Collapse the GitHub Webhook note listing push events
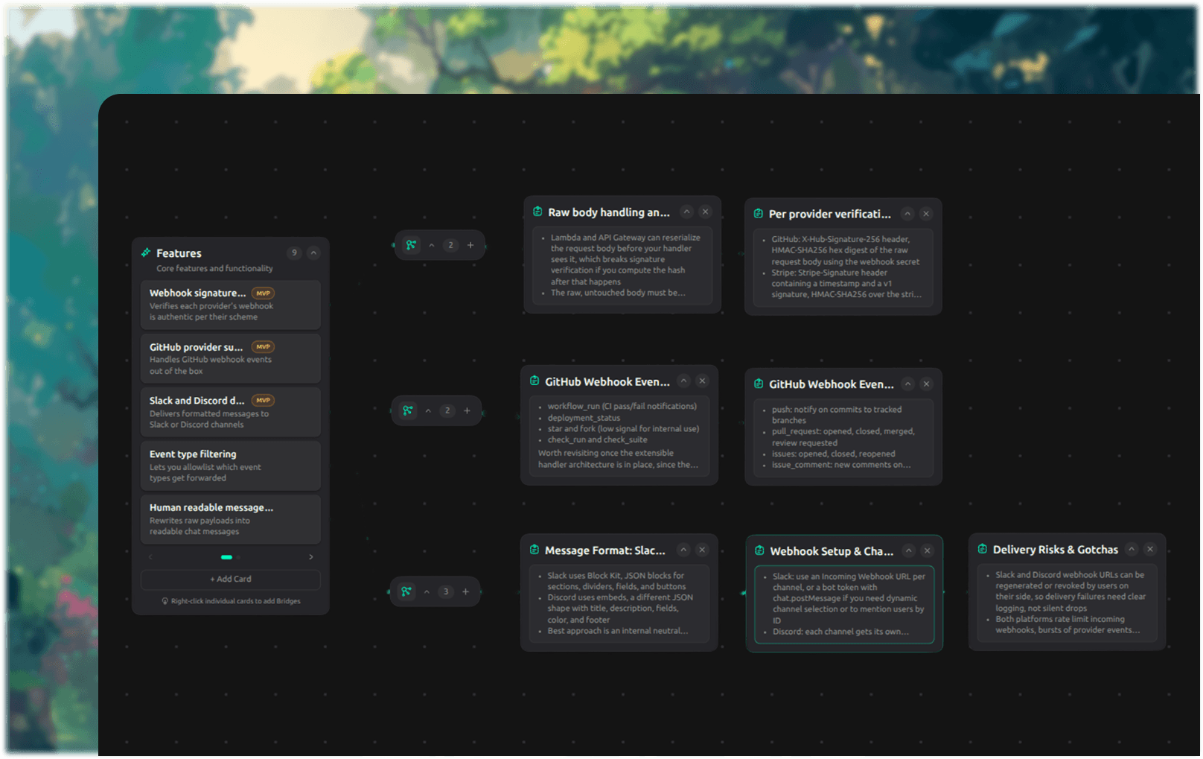 [x=908, y=384]
